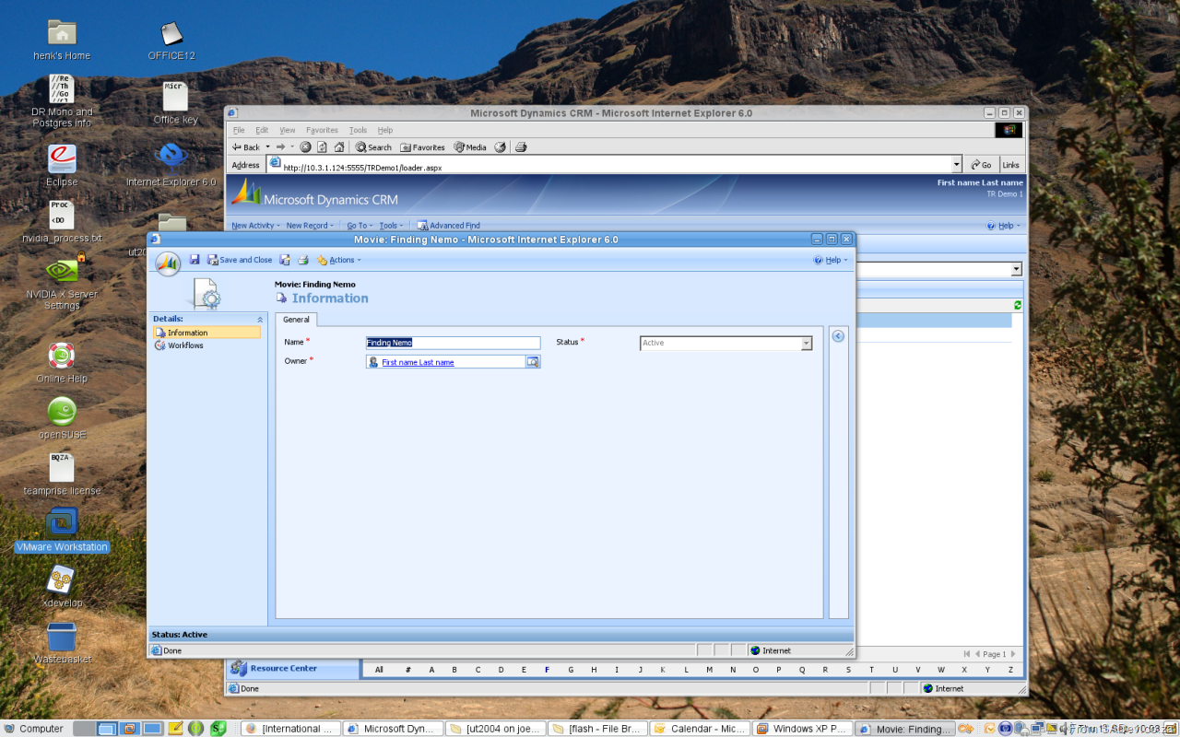Open the openSUSE desktop icon
This screenshot has height=737, width=1180.
62,417
